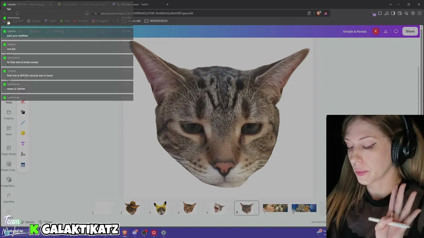Toggle the browser sidebar panel

point(393,13)
